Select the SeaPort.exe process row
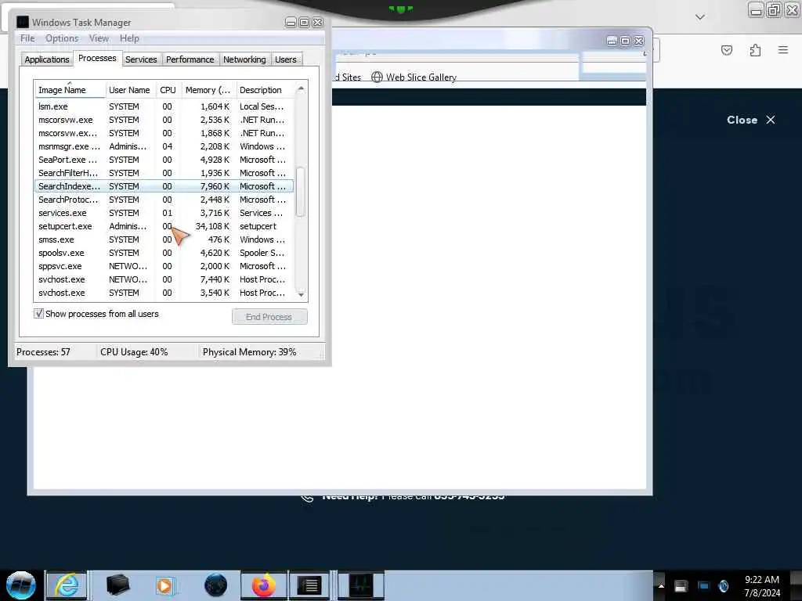The height and width of the screenshot is (601, 802). pyautogui.click(x=164, y=160)
